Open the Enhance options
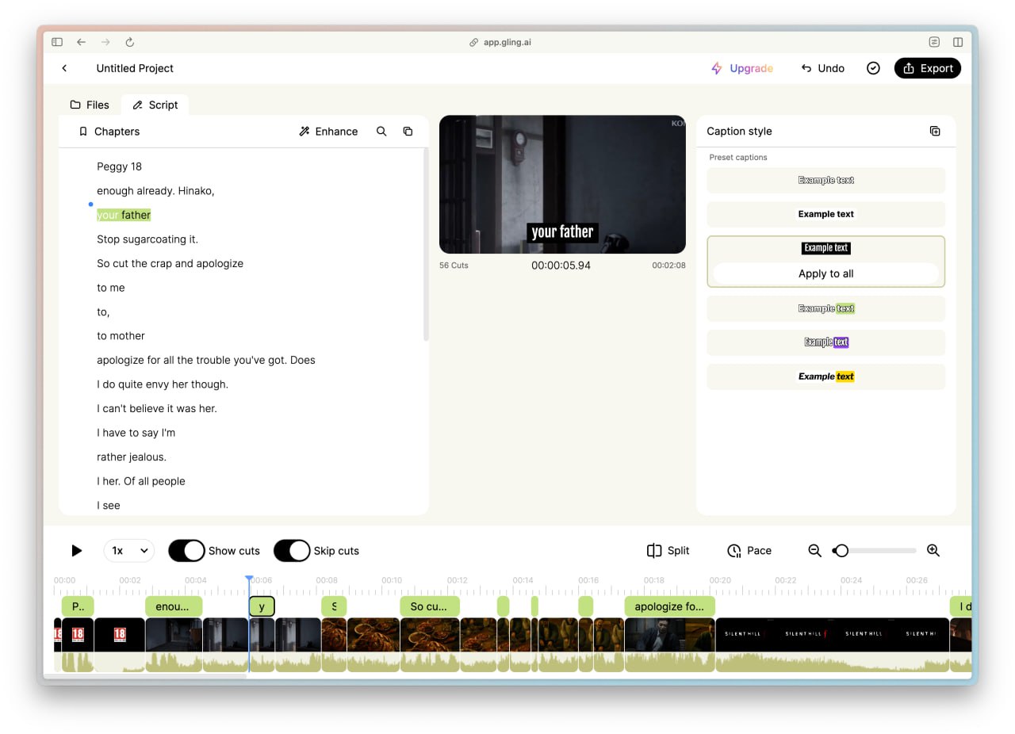 [x=328, y=132]
